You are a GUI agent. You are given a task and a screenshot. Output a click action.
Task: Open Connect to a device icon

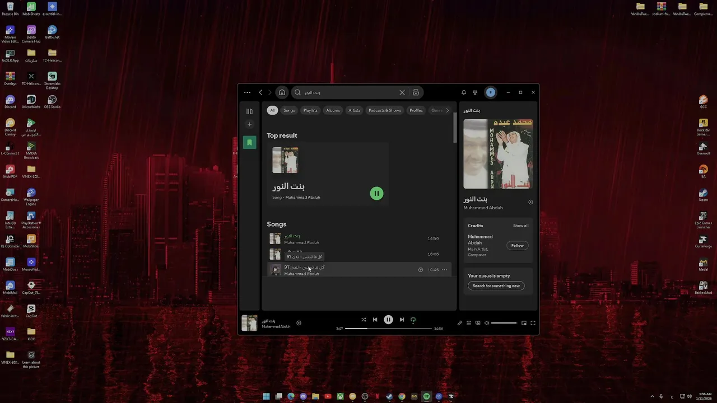pyautogui.click(x=478, y=323)
